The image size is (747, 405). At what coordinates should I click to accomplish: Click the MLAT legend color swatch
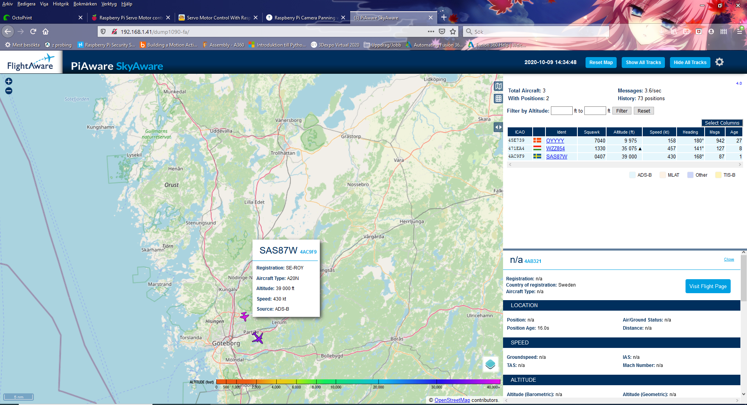click(663, 175)
